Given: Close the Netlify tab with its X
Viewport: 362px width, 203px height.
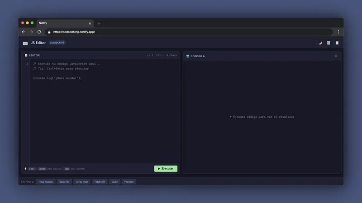Looking at the screenshot, I should [90, 23].
